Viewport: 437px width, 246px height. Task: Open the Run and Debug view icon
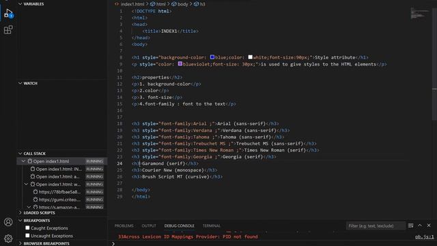[8, 14]
